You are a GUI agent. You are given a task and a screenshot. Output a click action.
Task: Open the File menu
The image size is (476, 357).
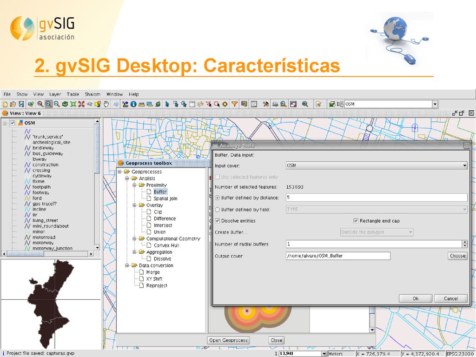[7, 94]
